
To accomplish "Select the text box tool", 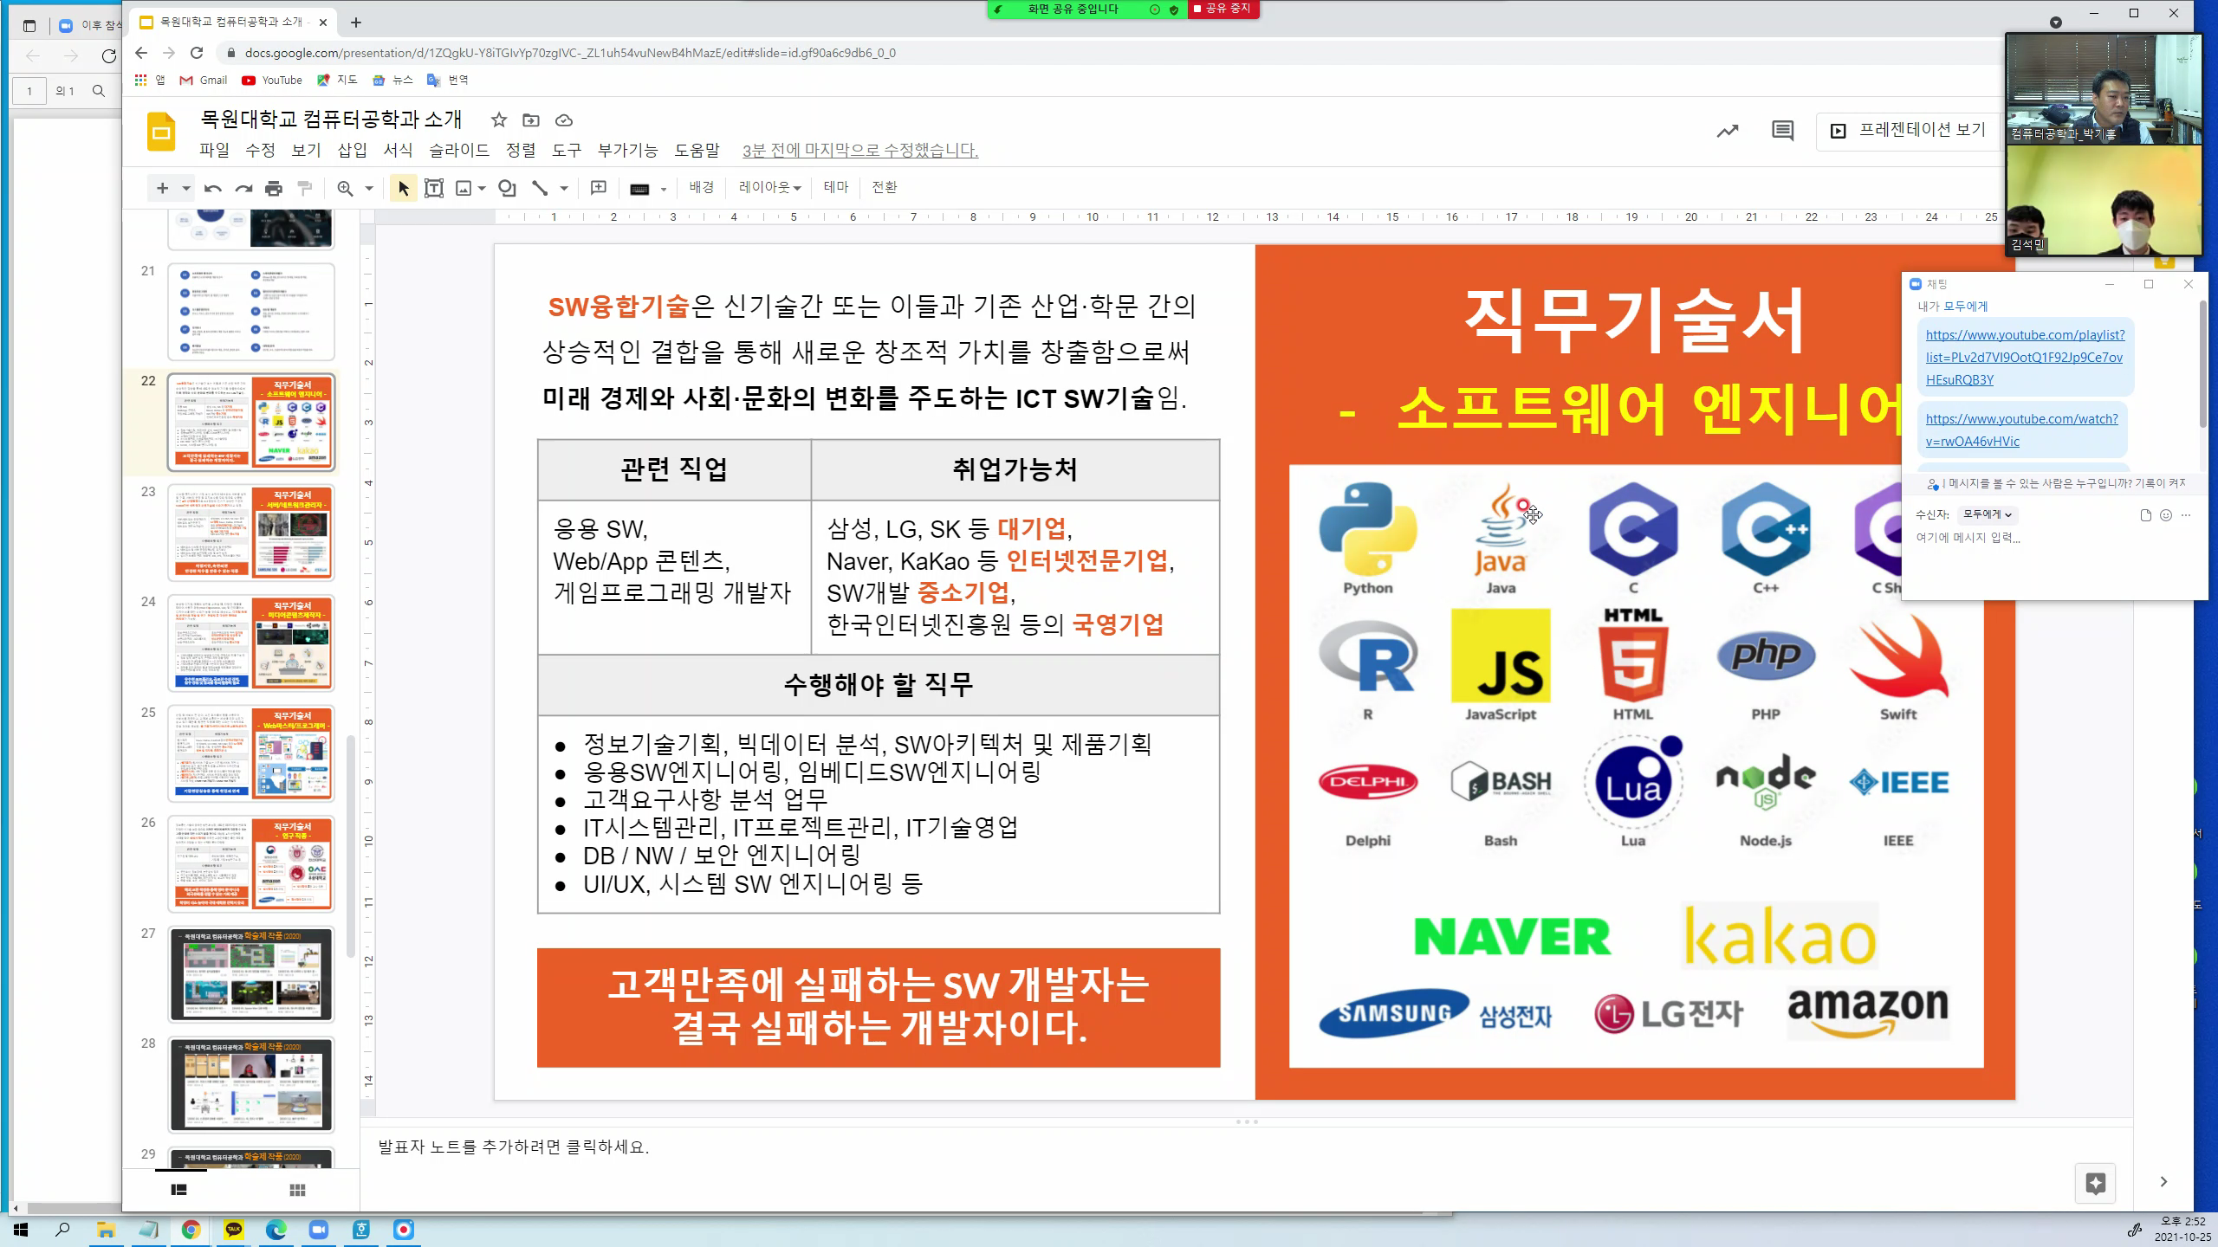I will 433,188.
